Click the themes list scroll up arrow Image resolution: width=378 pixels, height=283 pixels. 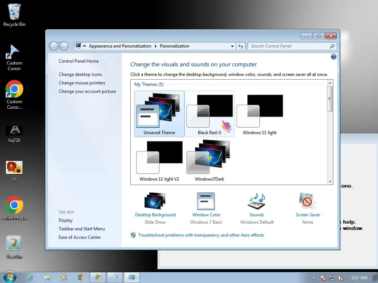pyautogui.click(x=330, y=83)
